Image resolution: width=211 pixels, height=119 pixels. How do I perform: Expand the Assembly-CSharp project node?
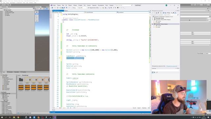(153, 18)
